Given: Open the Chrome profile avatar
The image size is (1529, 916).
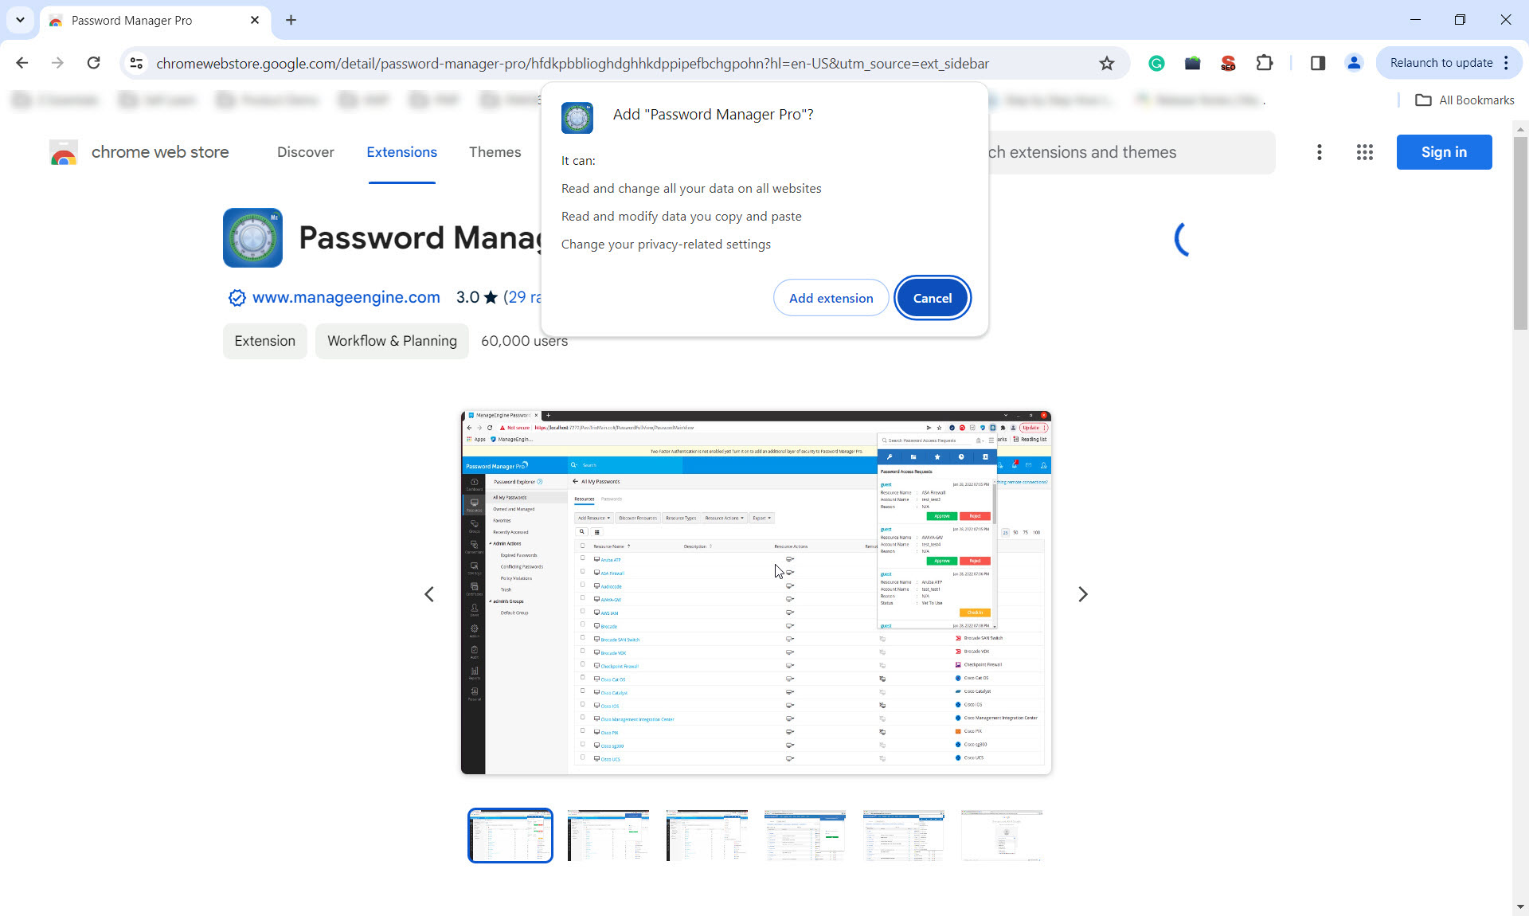Looking at the screenshot, I should [1353, 63].
